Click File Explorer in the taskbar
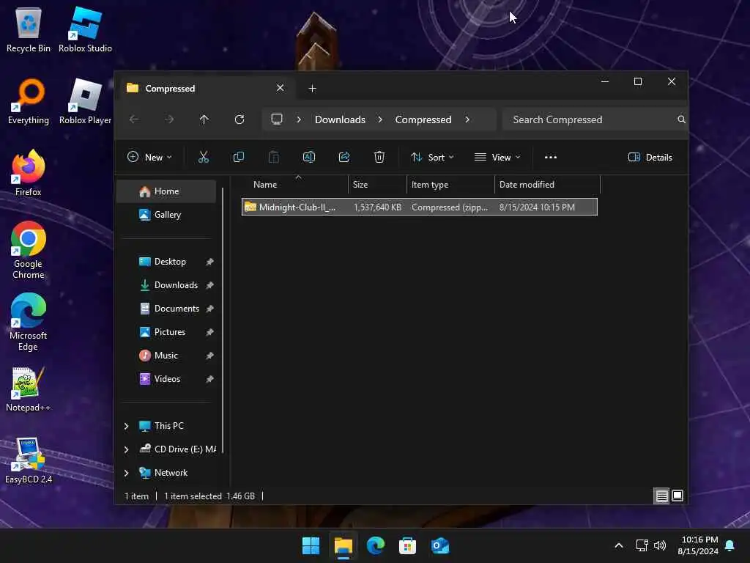 [343, 545]
